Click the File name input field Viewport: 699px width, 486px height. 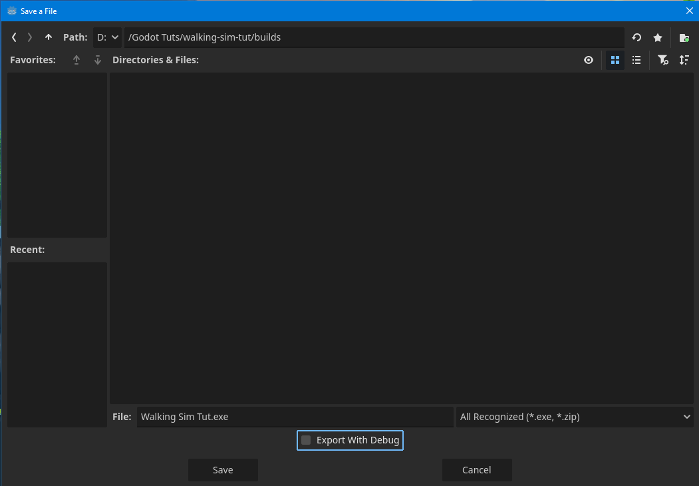coord(295,417)
